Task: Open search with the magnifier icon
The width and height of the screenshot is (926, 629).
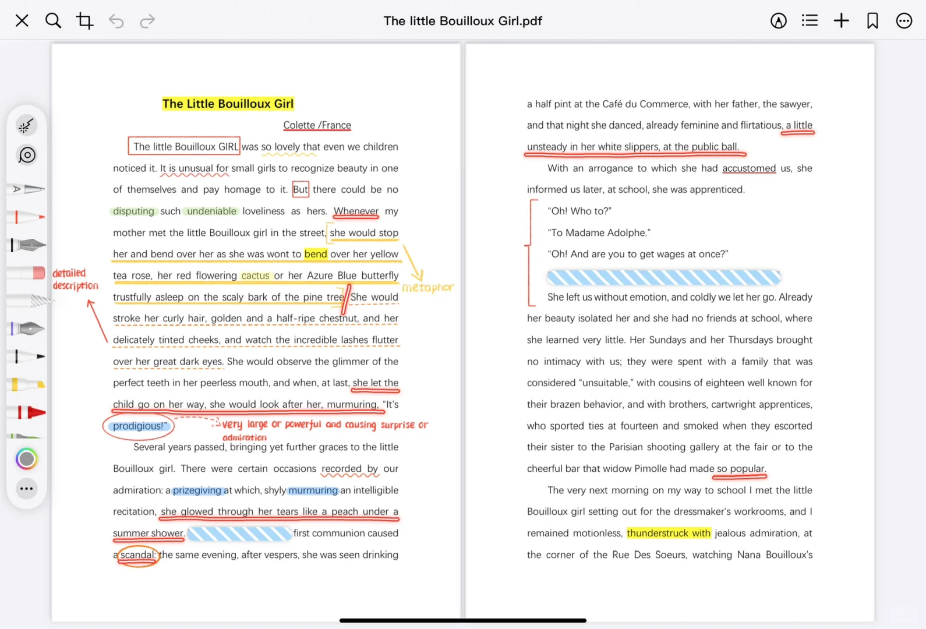Action: (x=53, y=21)
